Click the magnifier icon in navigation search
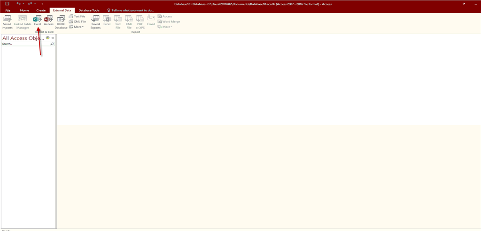 click(x=52, y=44)
